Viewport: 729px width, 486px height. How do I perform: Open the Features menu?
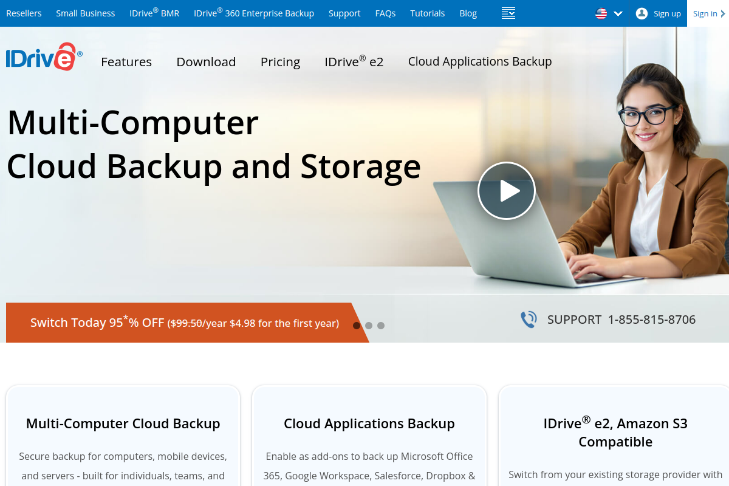coord(126,62)
